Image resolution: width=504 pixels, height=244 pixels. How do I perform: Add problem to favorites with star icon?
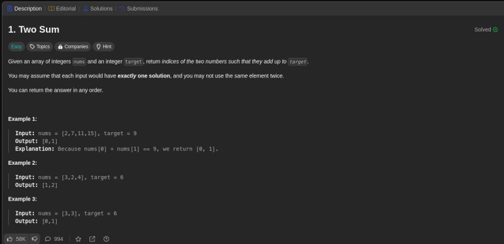click(x=78, y=239)
